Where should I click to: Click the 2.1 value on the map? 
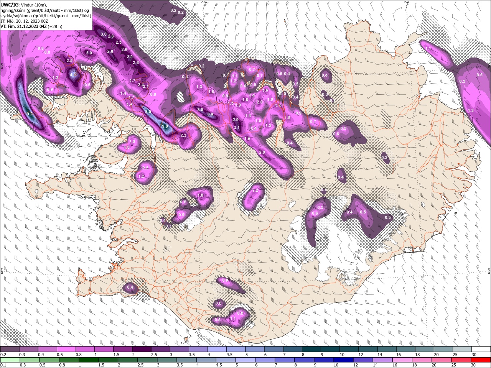pos(146,86)
